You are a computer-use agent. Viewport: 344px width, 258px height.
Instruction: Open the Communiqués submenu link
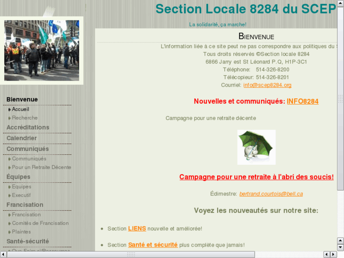29,159
